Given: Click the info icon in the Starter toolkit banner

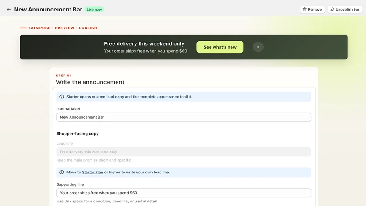Looking at the screenshot, I should point(62,97).
